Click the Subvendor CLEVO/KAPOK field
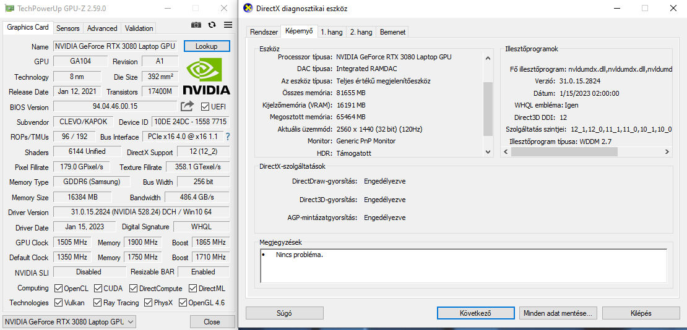 84,122
